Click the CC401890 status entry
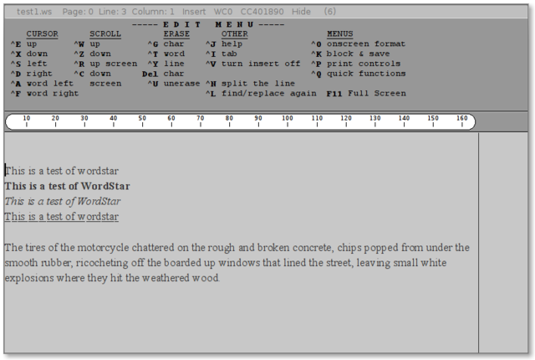The height and width of the screenshot is (360, 535). 262,12
